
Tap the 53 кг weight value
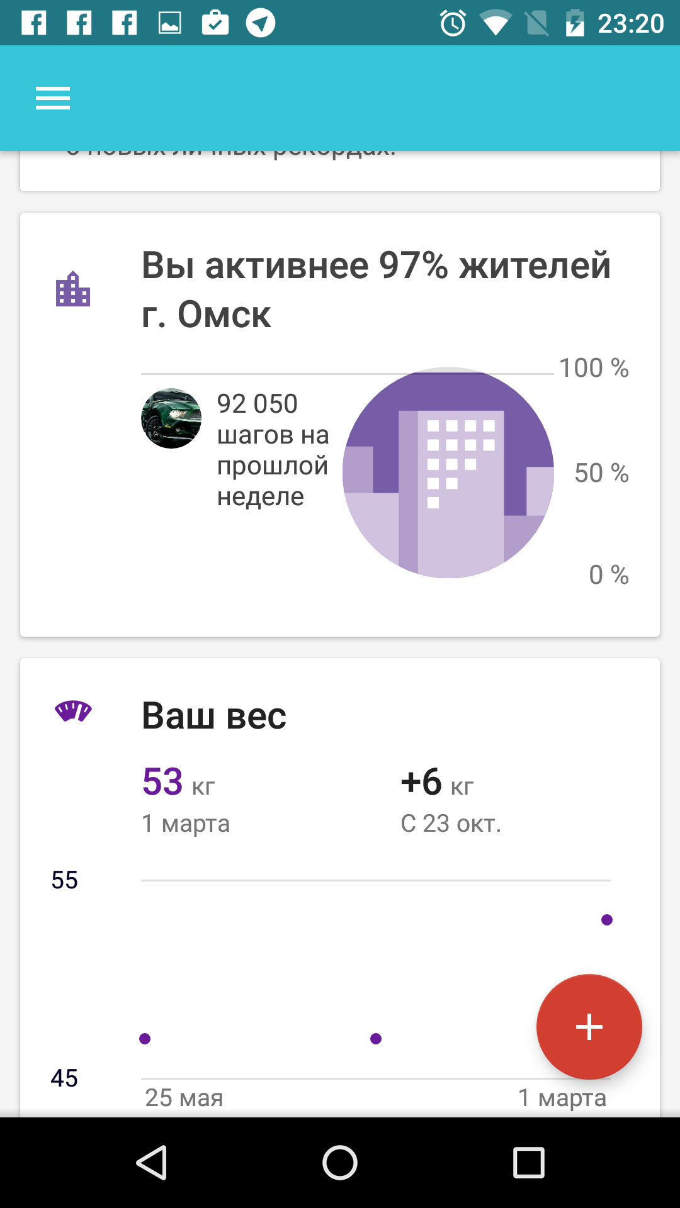pos(179,782)
